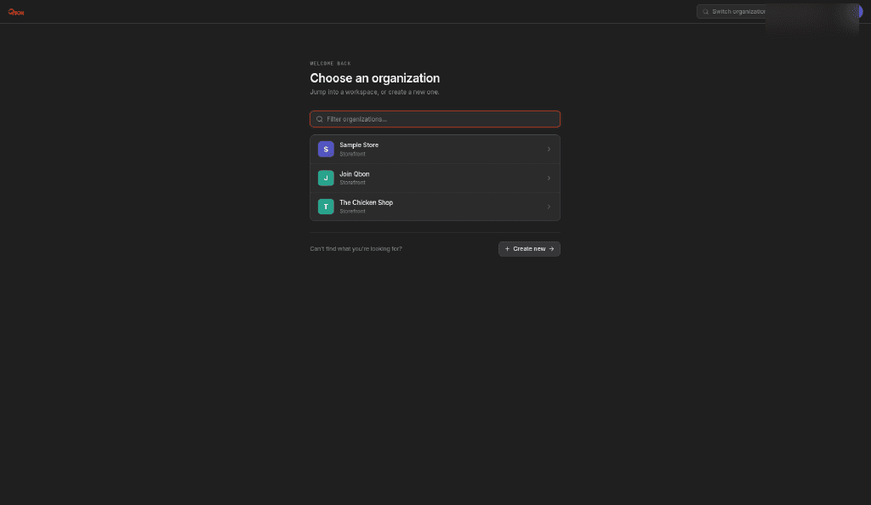
Task: Click Storefront label under Sample Store
Action: pyautogui.click(x=352, y=154)
